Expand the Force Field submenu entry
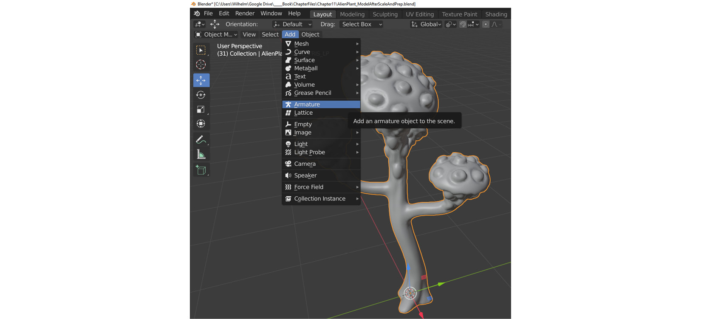The height and width of the screenshot is (319, 701). pos(321,187)
